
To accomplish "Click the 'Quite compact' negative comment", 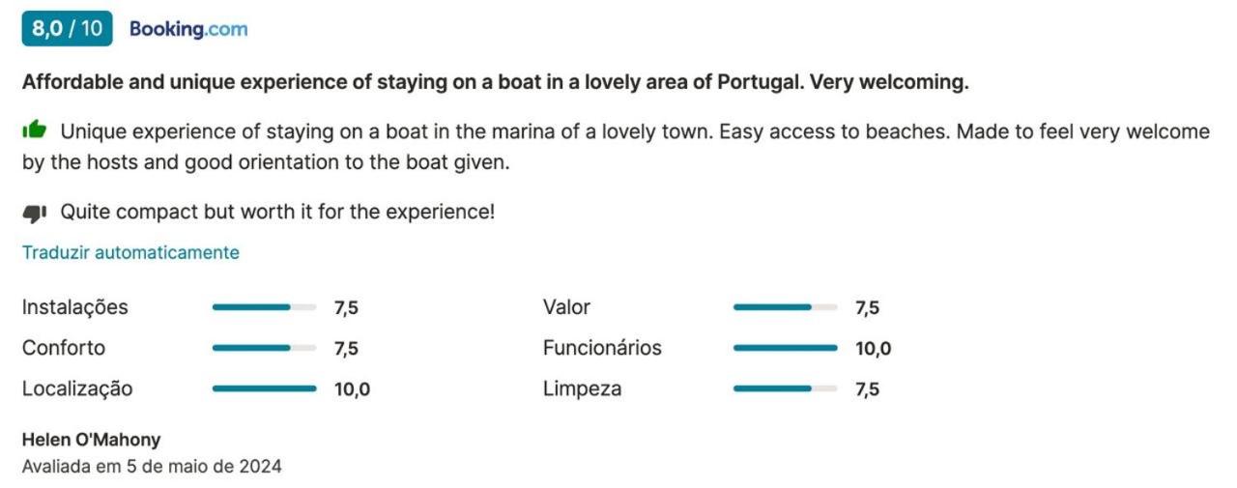I will pyautogui.click(x=277, y=212).
